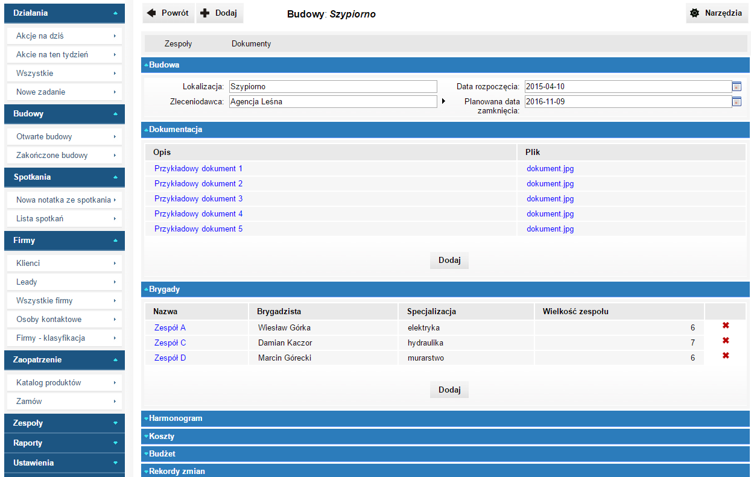Open Narzędzia gear tools button
The width and height of the screenshot is (751, 477).
click(717, 13)
